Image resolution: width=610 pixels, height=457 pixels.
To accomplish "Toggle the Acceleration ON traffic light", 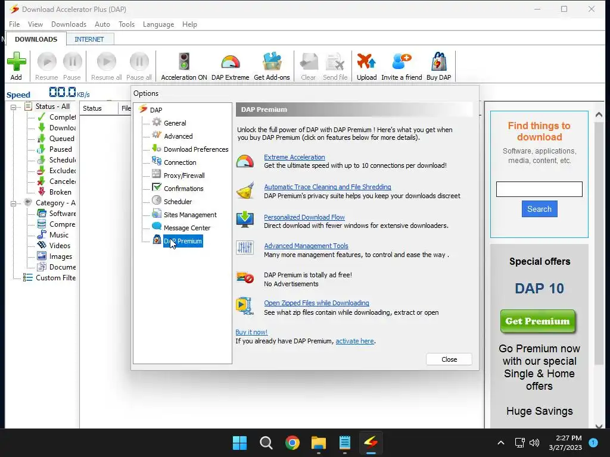I will click(183, 62).
